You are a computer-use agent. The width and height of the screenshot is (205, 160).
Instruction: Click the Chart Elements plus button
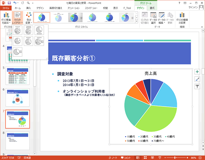pos(197,72)
